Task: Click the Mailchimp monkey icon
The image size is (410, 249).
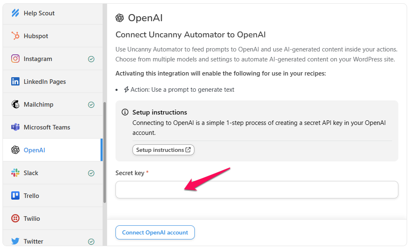Action: tap(15, 105)
